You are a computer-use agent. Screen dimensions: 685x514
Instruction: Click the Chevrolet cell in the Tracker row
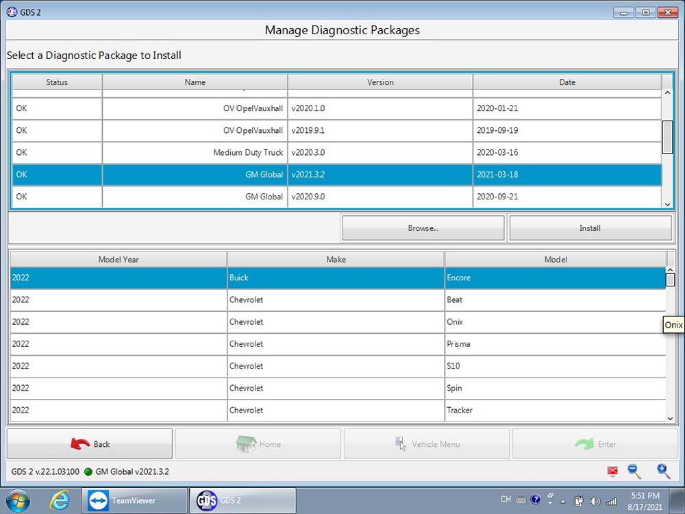tap(336, 410)
